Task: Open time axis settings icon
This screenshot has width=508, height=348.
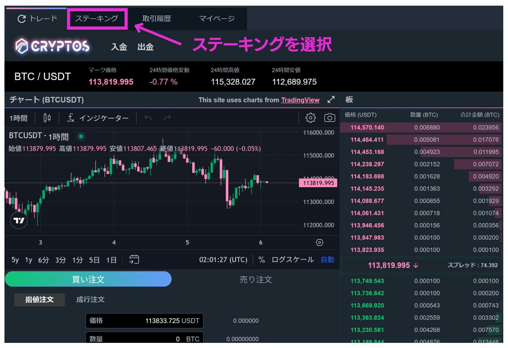Action: [320, 242]
